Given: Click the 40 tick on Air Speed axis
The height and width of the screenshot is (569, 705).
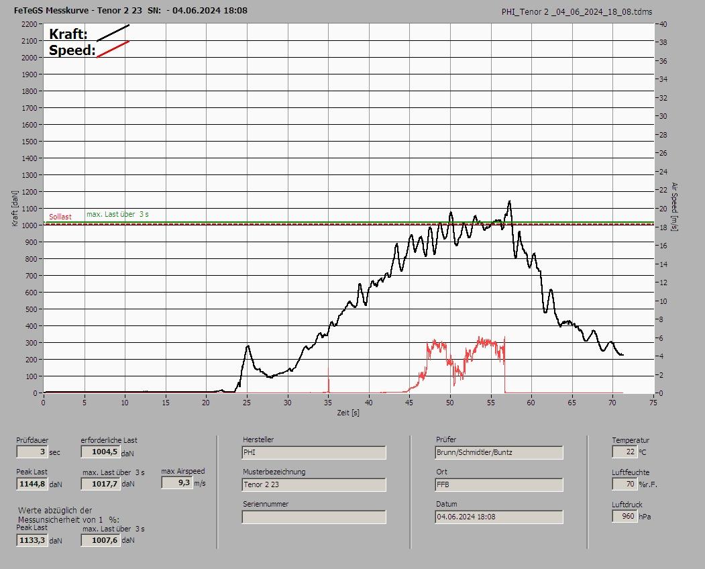Looking at the screenshot, I should click(x=663, y=24).
